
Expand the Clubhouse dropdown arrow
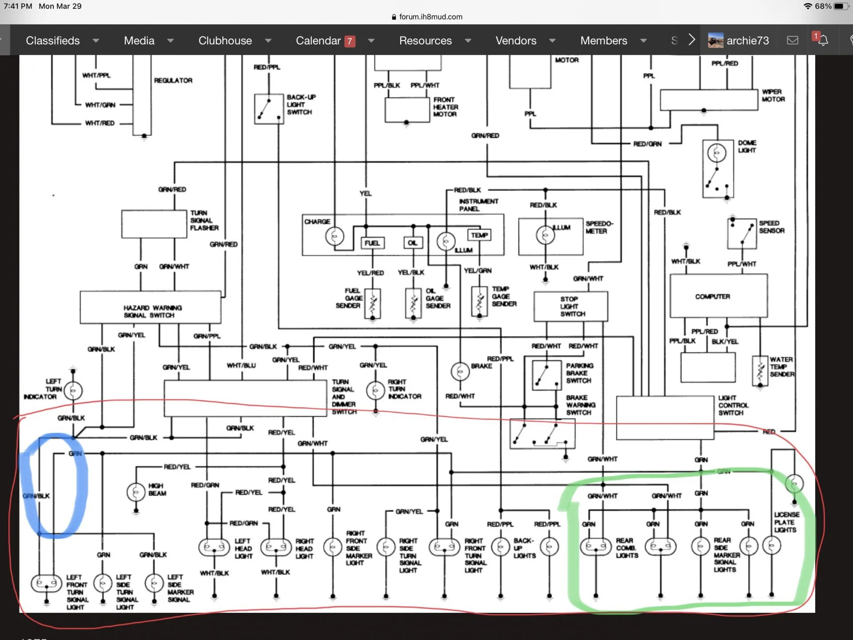[x=268, y=41]
